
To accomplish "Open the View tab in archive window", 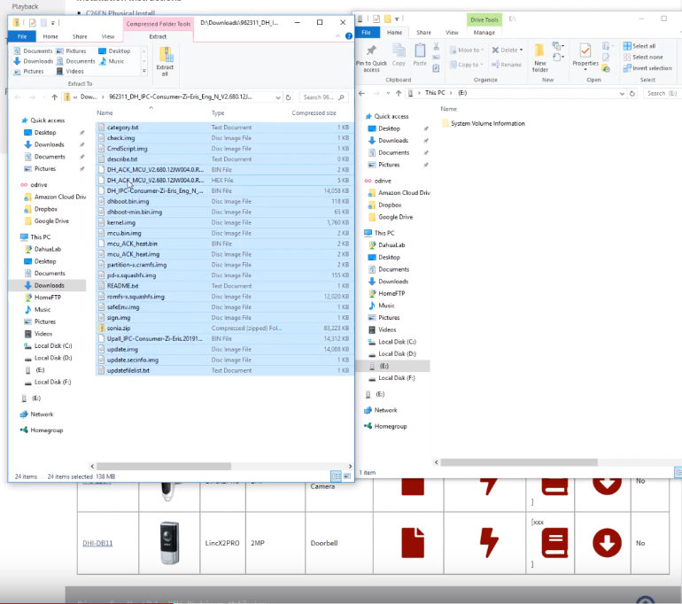I will (108, 36).
